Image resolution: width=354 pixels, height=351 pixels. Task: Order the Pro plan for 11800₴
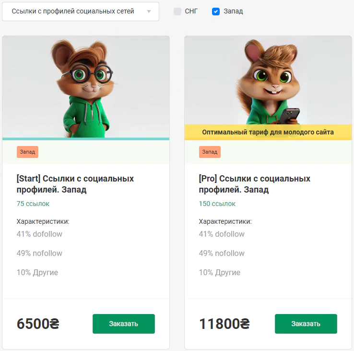point(306,324)
